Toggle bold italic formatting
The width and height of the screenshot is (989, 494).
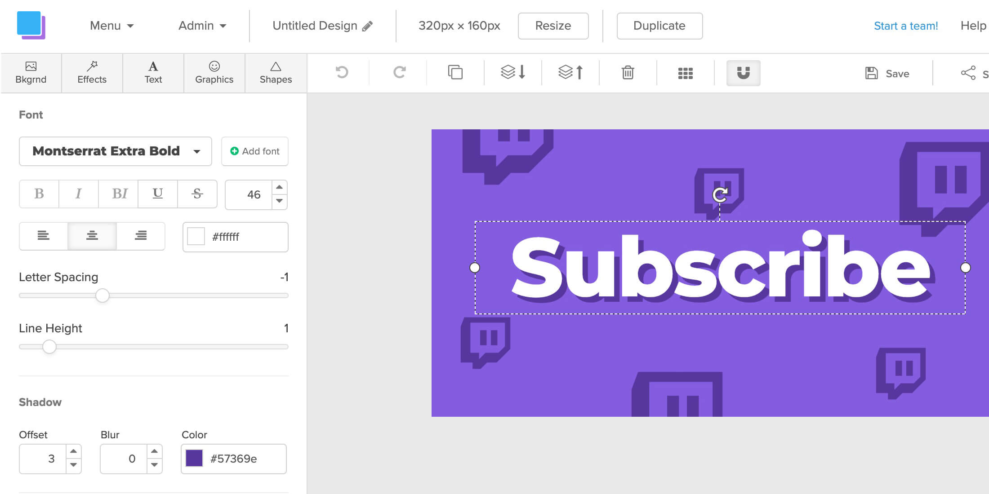(x=118, y=194)
